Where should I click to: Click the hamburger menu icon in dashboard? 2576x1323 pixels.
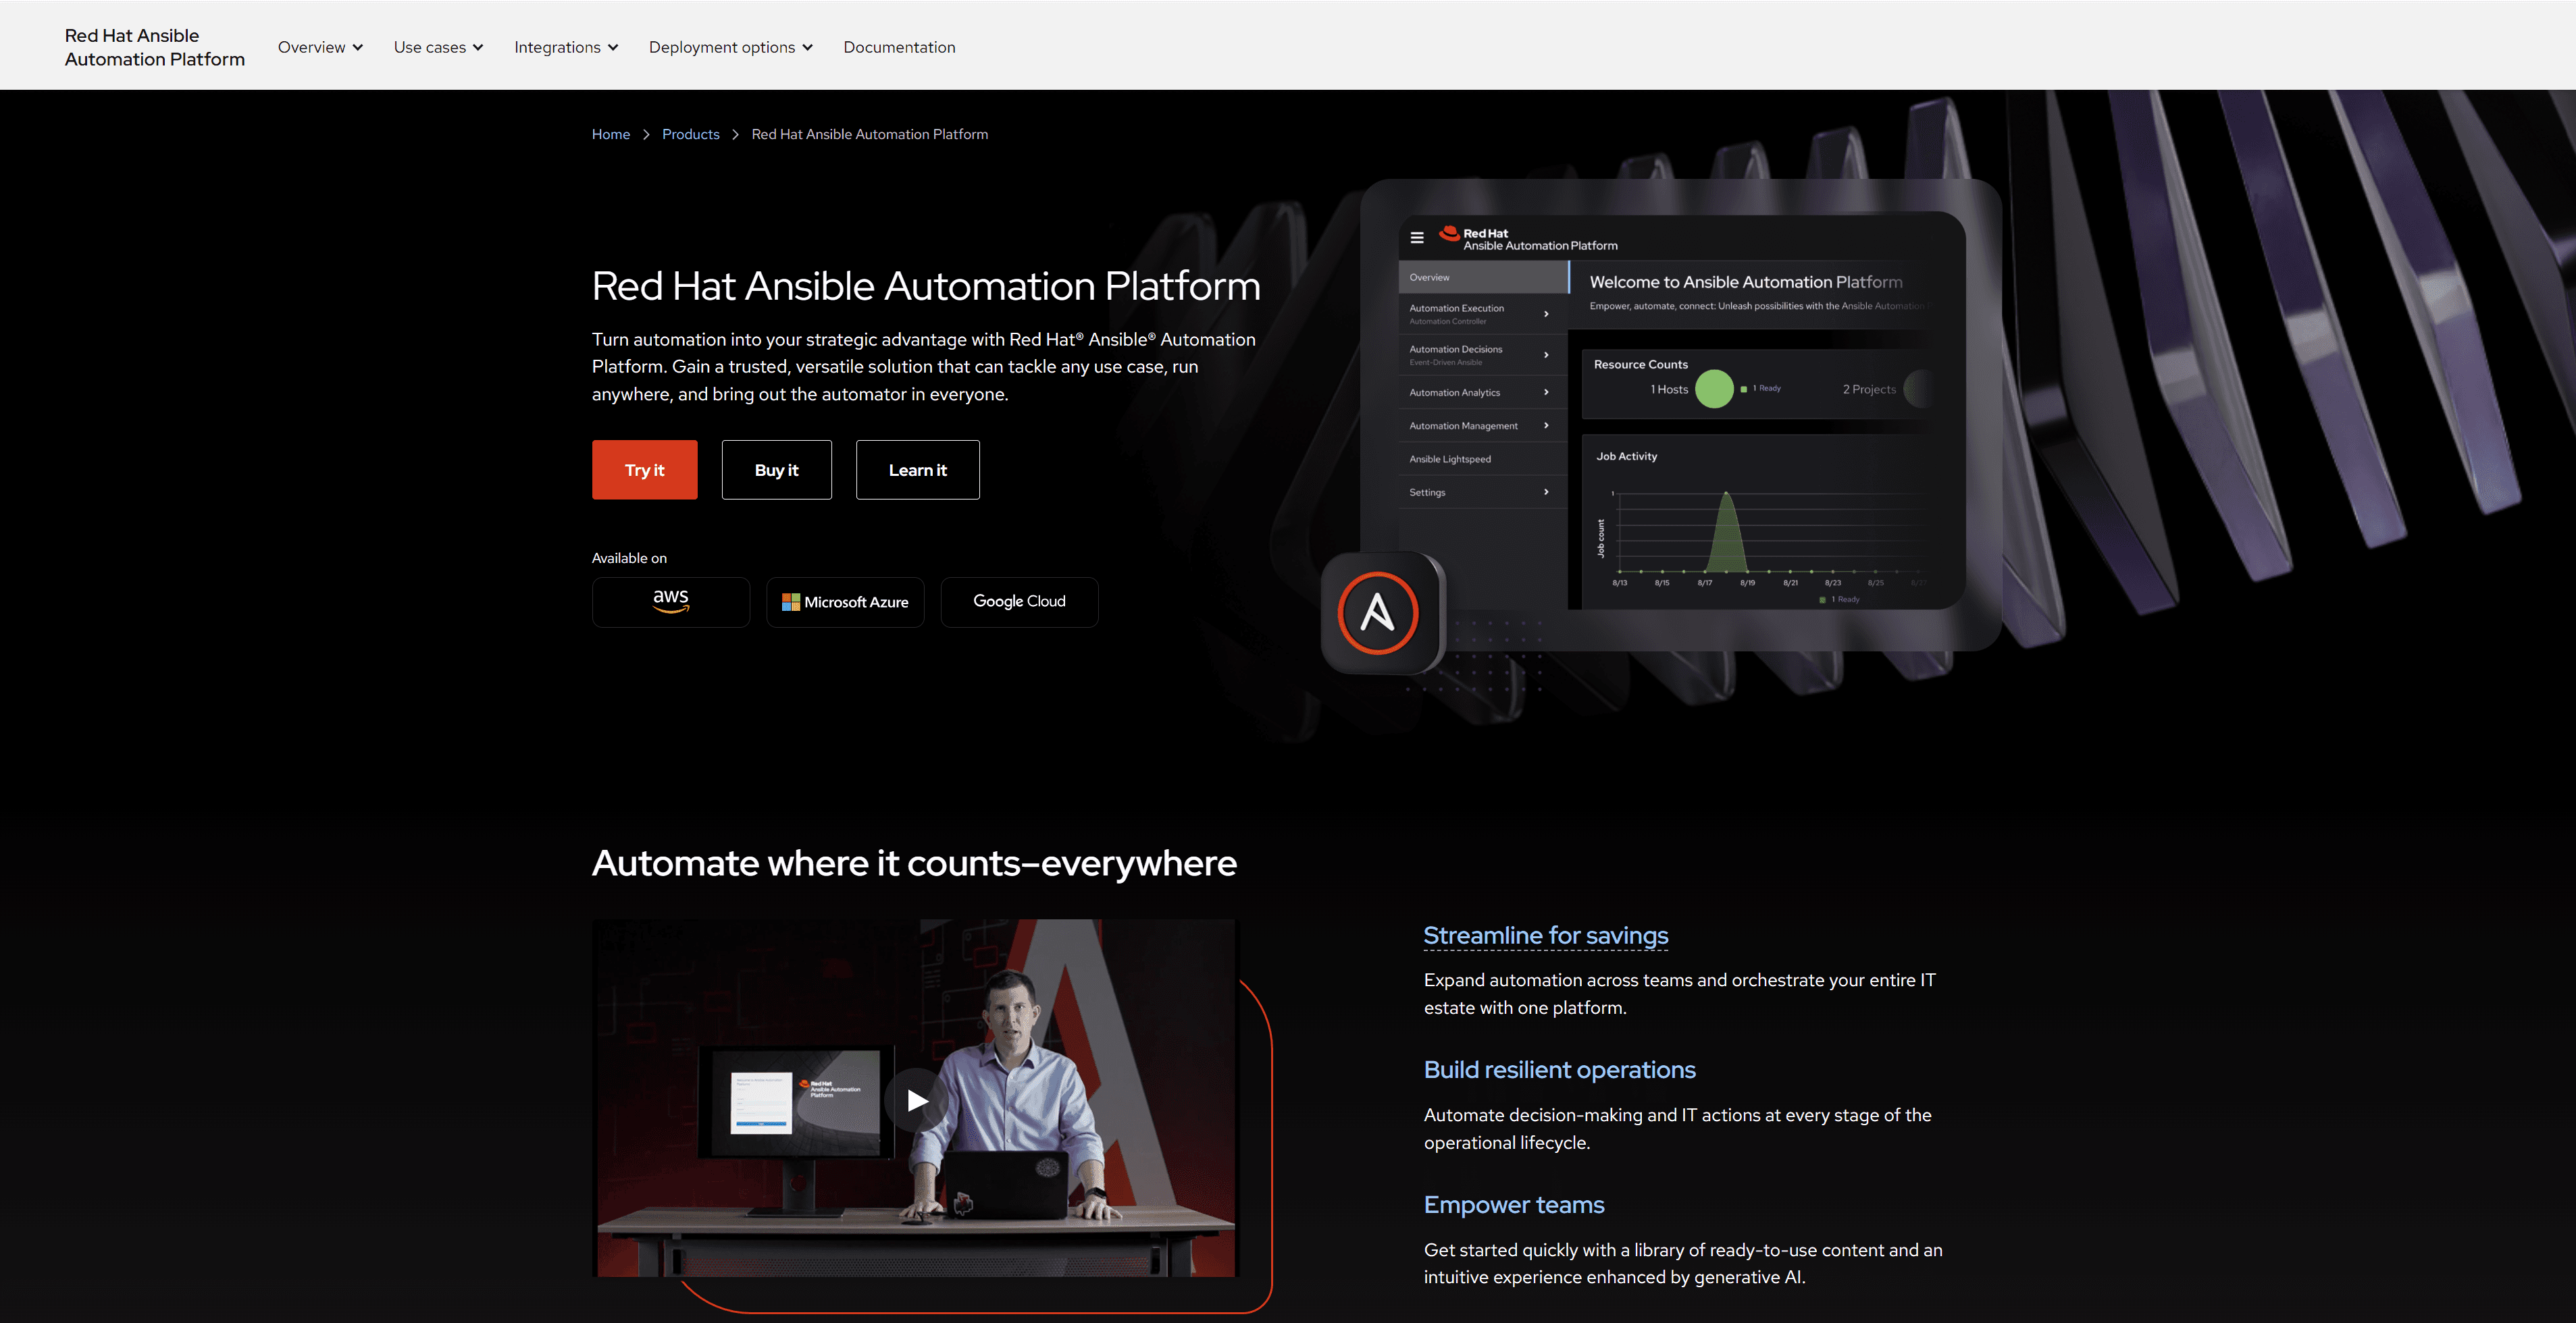click(1416, 238)
